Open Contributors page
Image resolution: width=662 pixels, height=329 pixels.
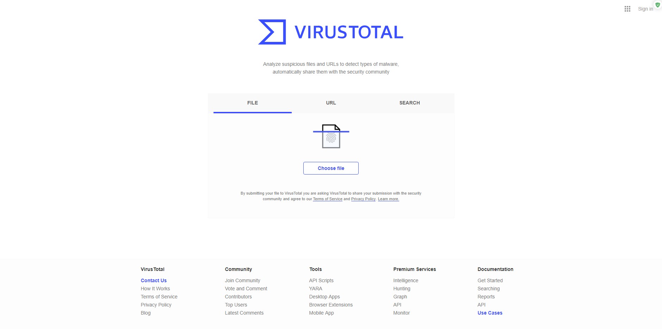pos(239,297)
